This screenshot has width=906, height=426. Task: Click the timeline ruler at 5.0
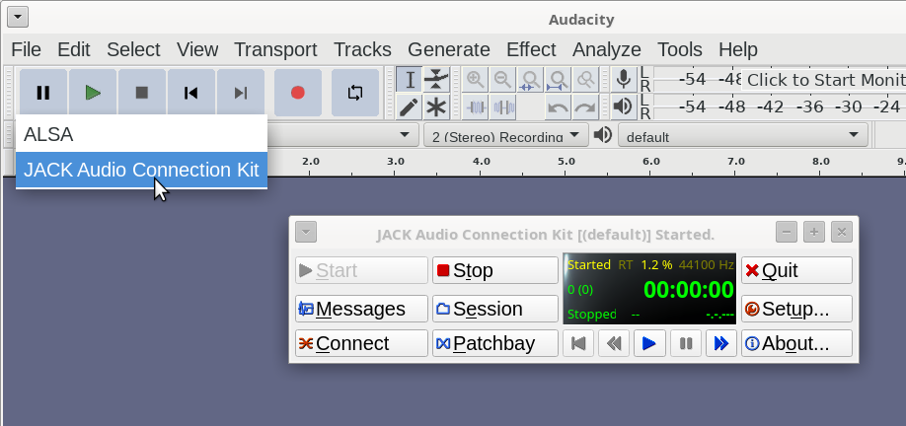coord(566,160)
